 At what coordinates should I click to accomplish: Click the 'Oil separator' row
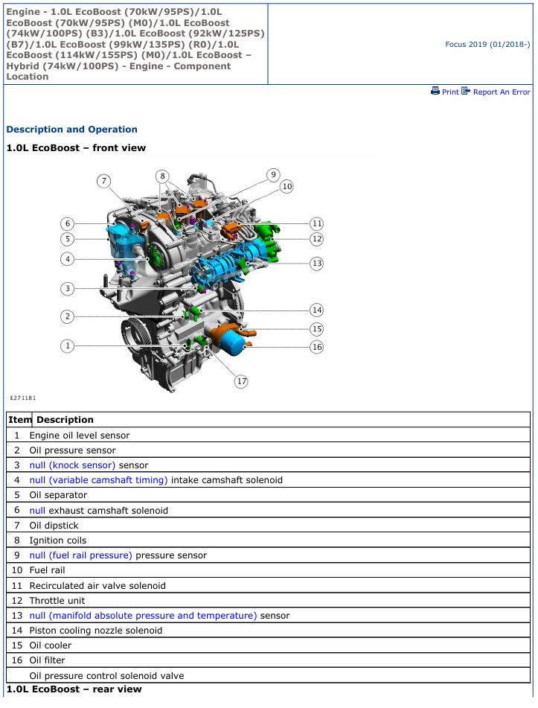point(268,495)
